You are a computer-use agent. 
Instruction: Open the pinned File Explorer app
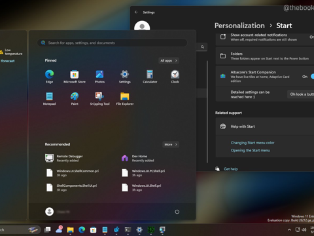125,98
